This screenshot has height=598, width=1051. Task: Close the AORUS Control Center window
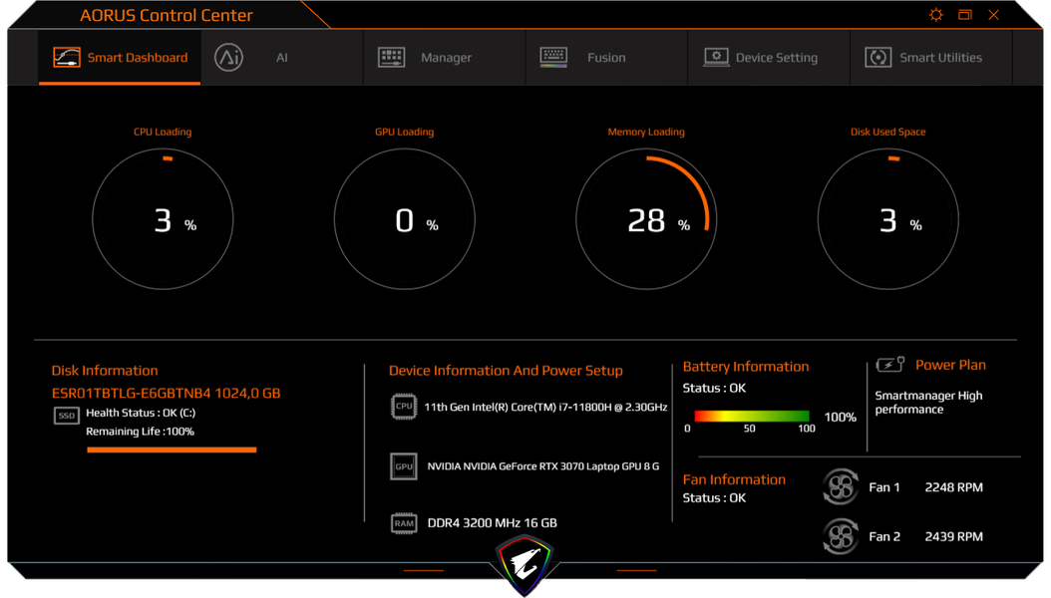pos(993,15)
